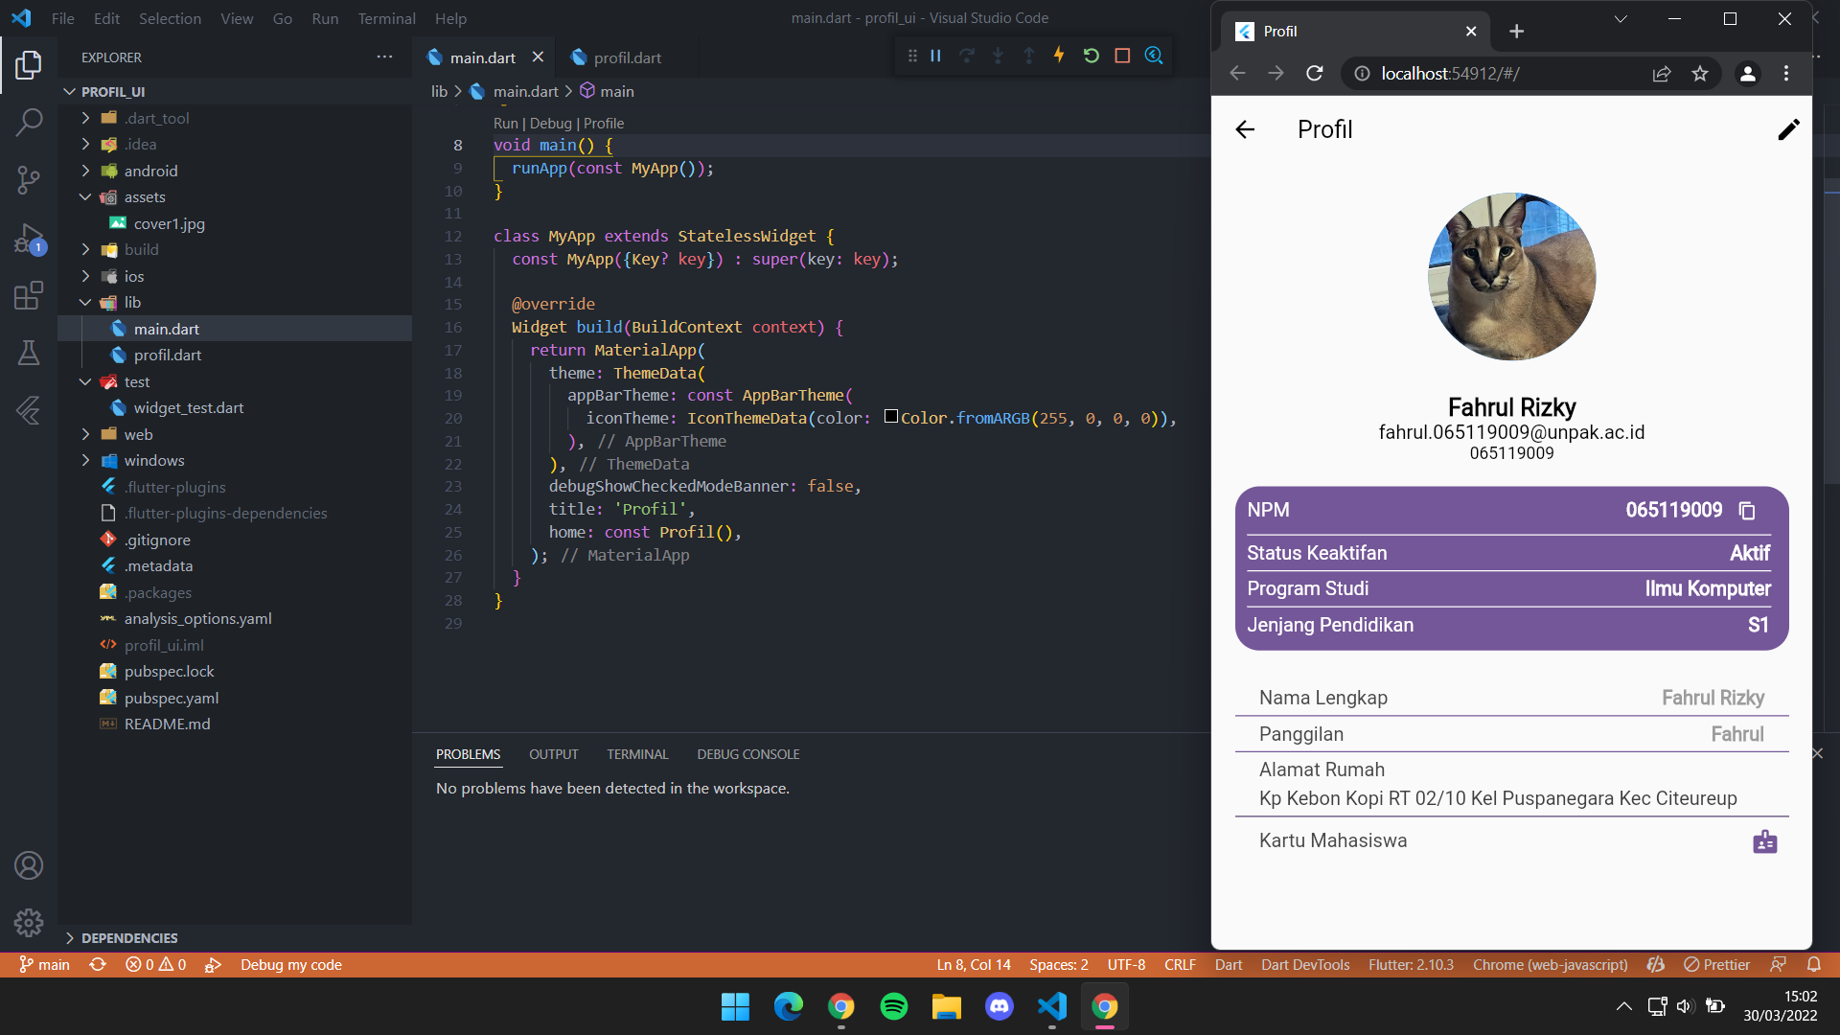The image size is (1840, 1035).
Task: Stop debugging using the red square icon
Action: 1122,56
